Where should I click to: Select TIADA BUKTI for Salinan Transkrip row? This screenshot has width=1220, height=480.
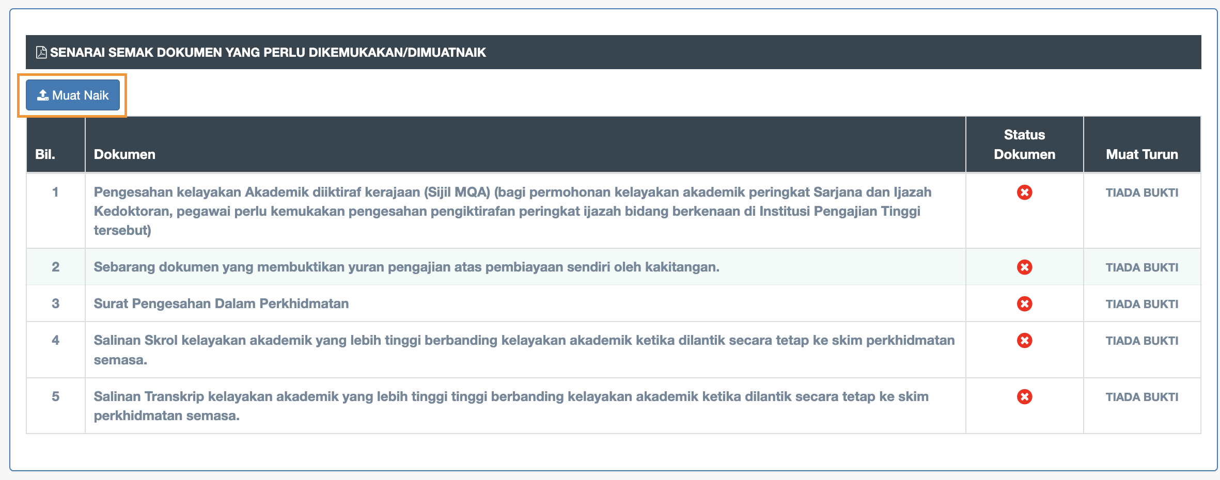(1142, 397)
